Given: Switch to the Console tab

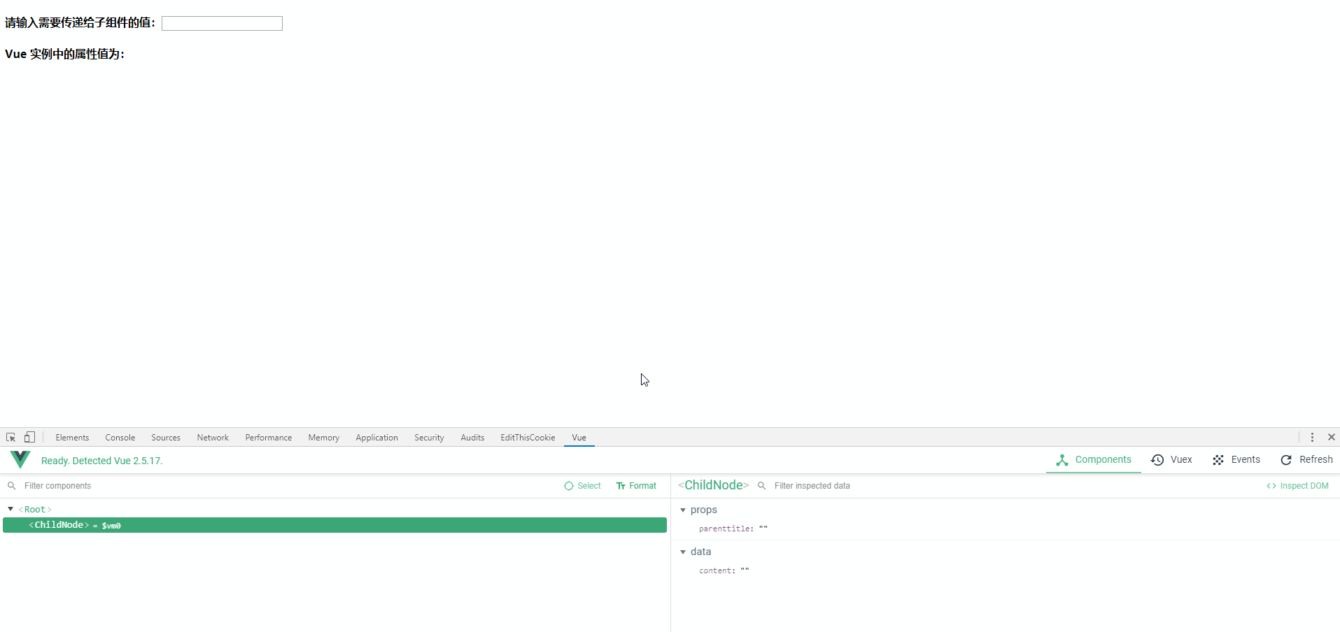Looking at the screenshot, I should coord(120,438).
